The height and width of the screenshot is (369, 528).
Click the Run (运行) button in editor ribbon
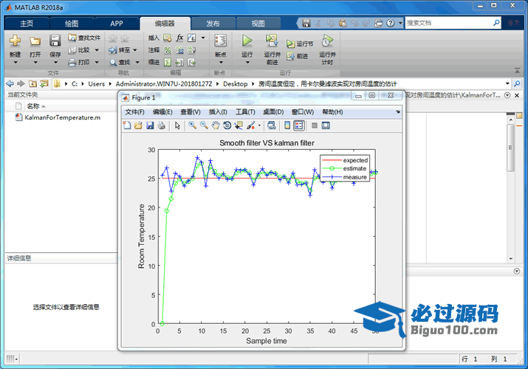[x=247, y=41]
